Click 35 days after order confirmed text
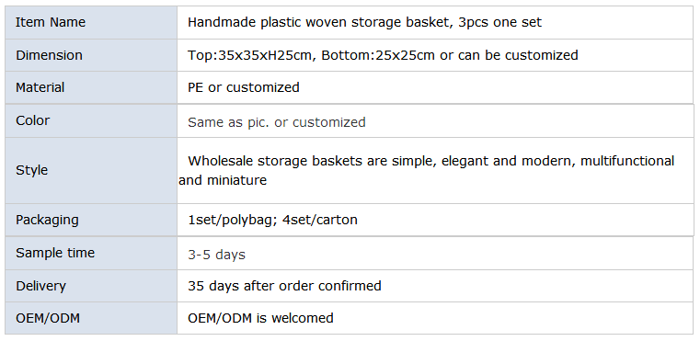This screenshot has height=341, width=700. tap(284, 286)
